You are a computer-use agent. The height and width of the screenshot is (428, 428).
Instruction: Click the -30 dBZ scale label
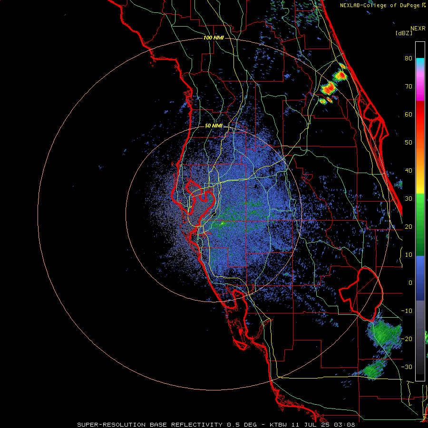pos(407,367)
